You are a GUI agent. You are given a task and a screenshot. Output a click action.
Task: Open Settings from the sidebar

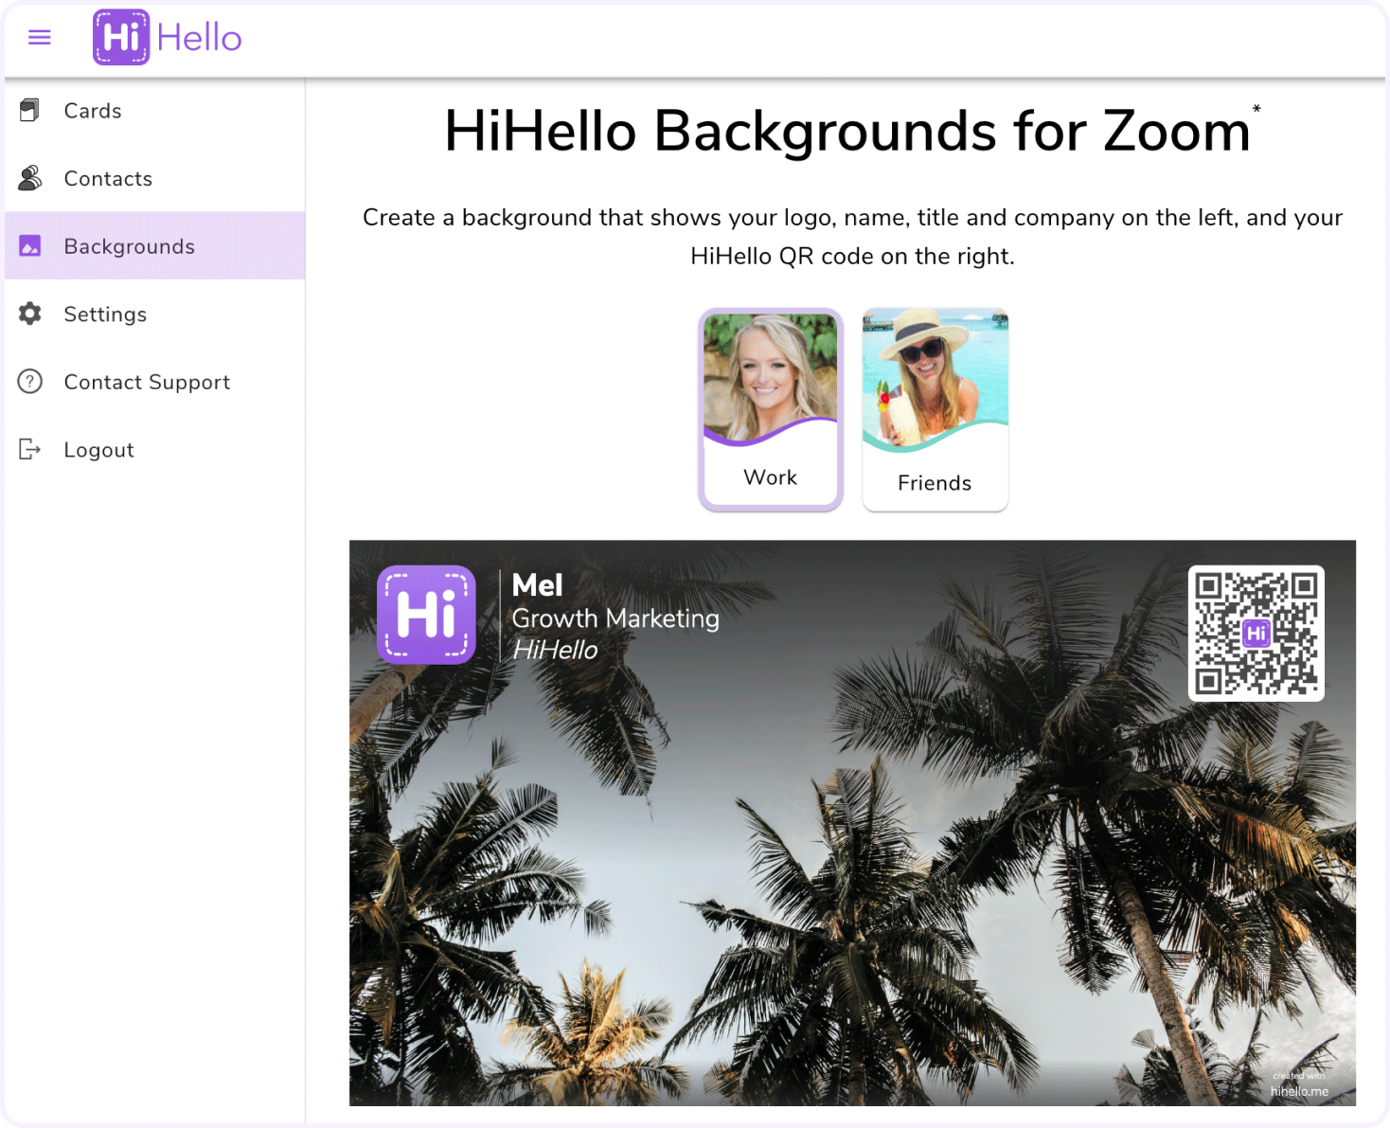(155, 313)
